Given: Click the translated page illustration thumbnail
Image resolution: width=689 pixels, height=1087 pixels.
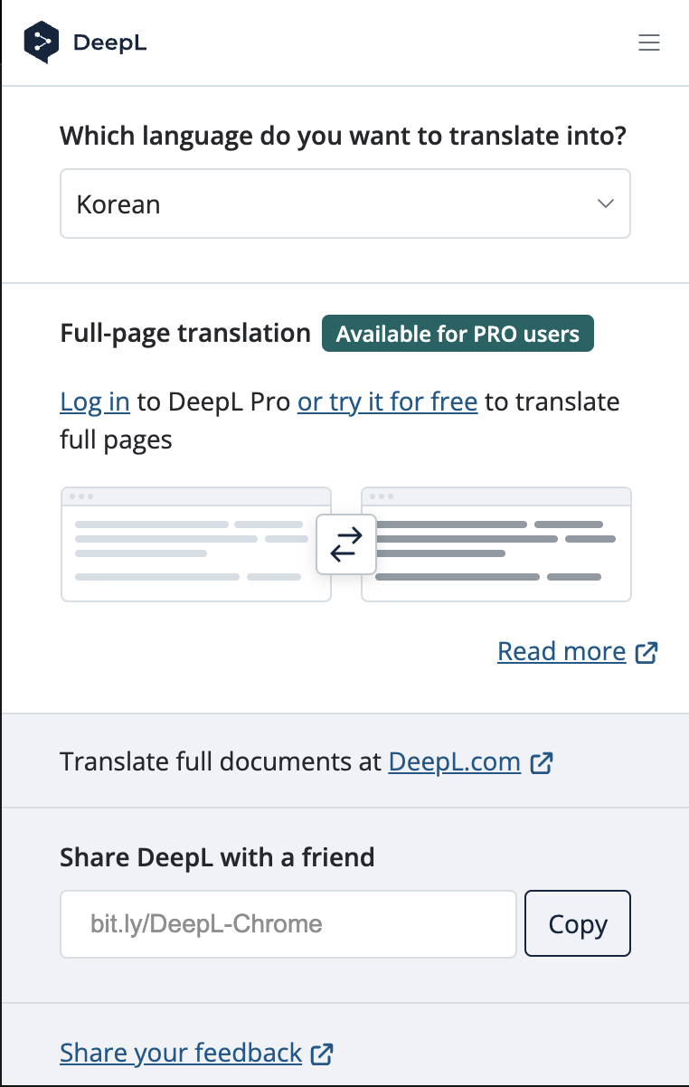Looking at the screenshot, I should [496, 544].
